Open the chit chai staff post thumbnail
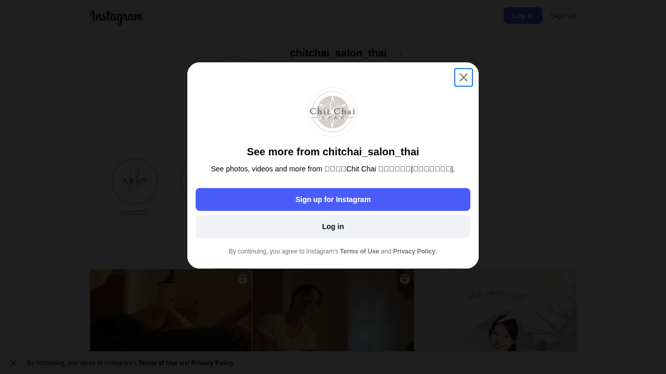Viewport: 666px width, 374px height. [495, 312]
